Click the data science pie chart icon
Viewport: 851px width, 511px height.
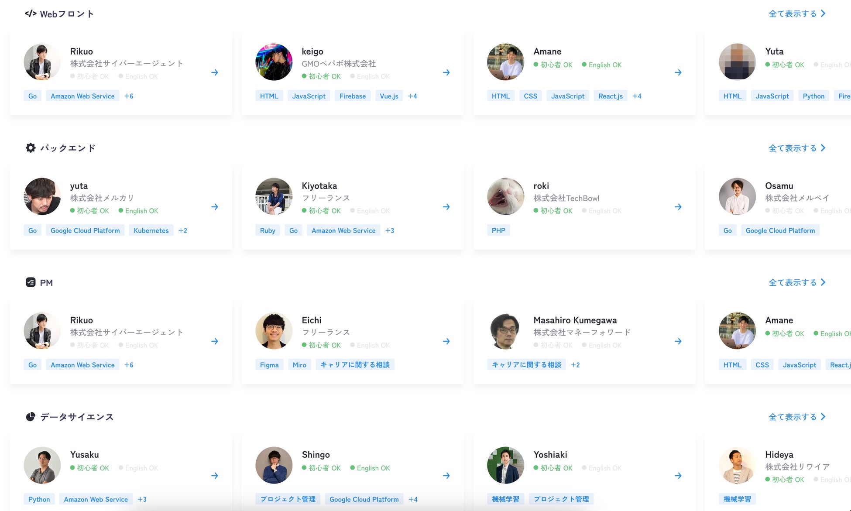pyautogui.click(x=30, y=417)
